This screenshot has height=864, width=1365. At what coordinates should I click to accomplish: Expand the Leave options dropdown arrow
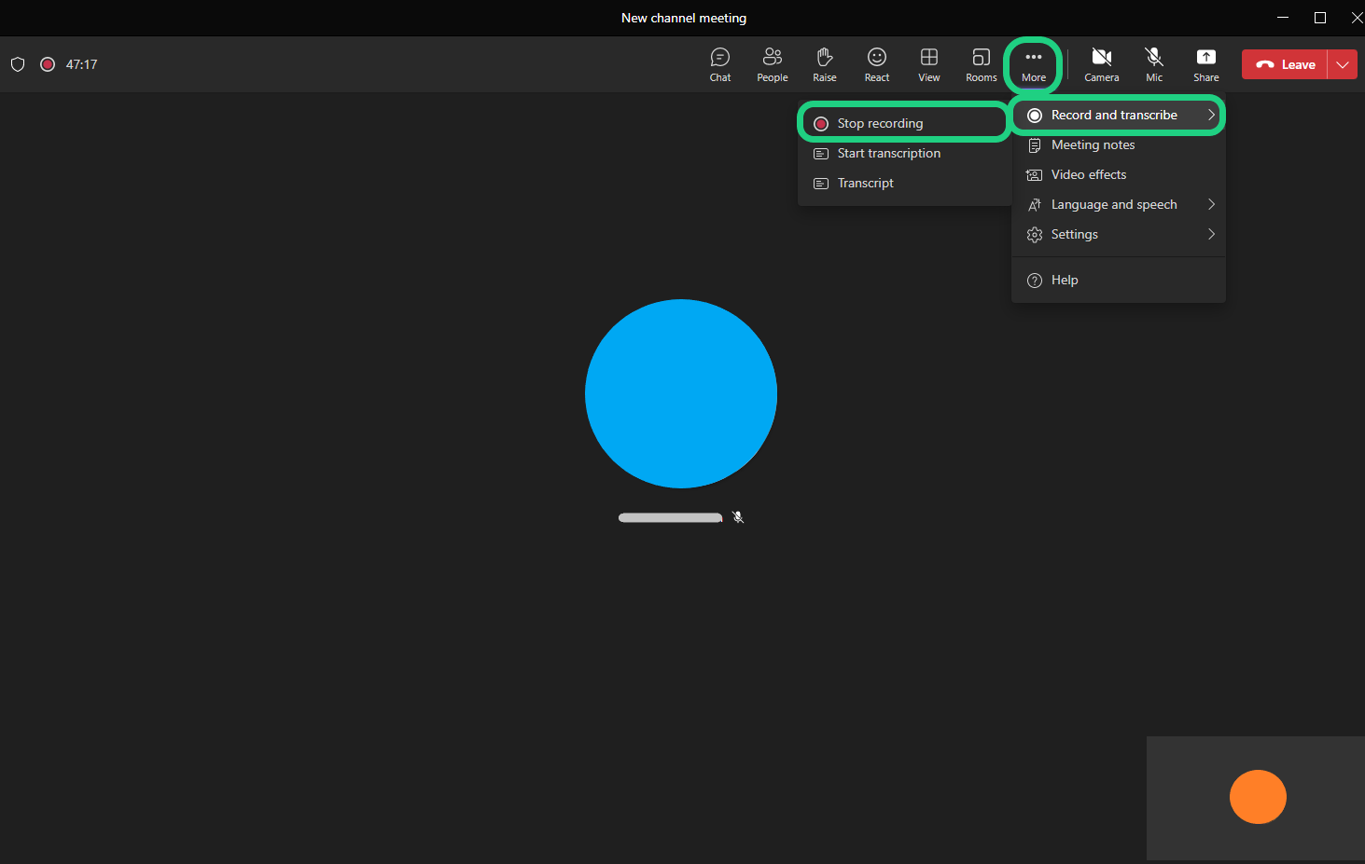(x=1343, y=64)
